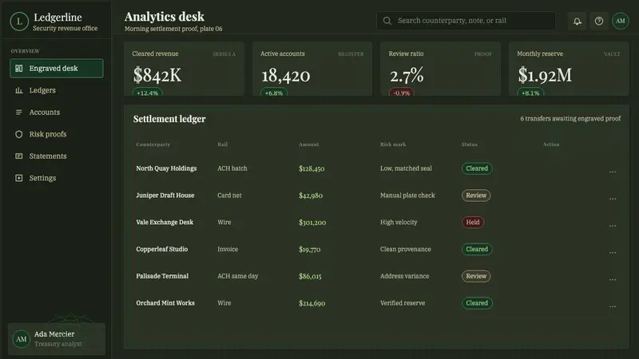The height and width of the screenshot is (359, 639).
Task: Open the Active accounts 18,420 card
Action: coord(312,69)
